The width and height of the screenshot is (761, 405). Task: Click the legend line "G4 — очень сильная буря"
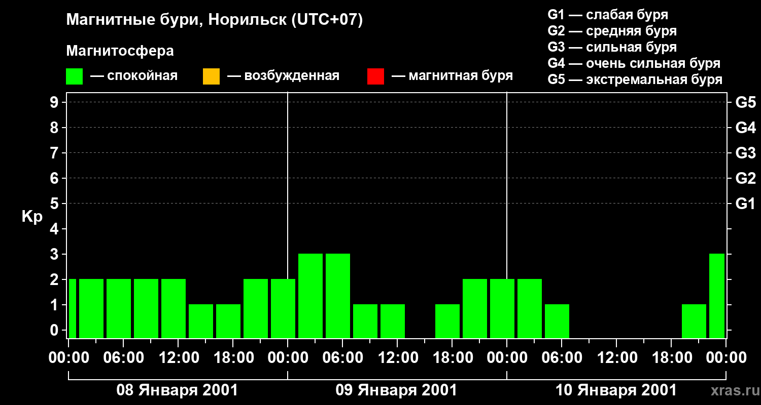tap(634, 63)
